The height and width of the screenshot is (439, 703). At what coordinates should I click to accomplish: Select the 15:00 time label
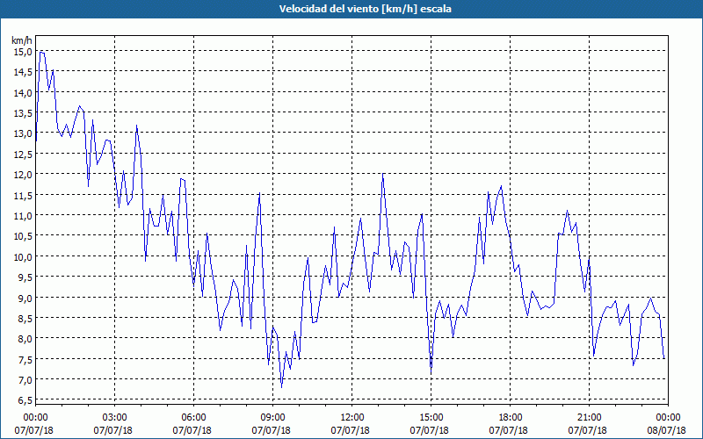(431, 418)
